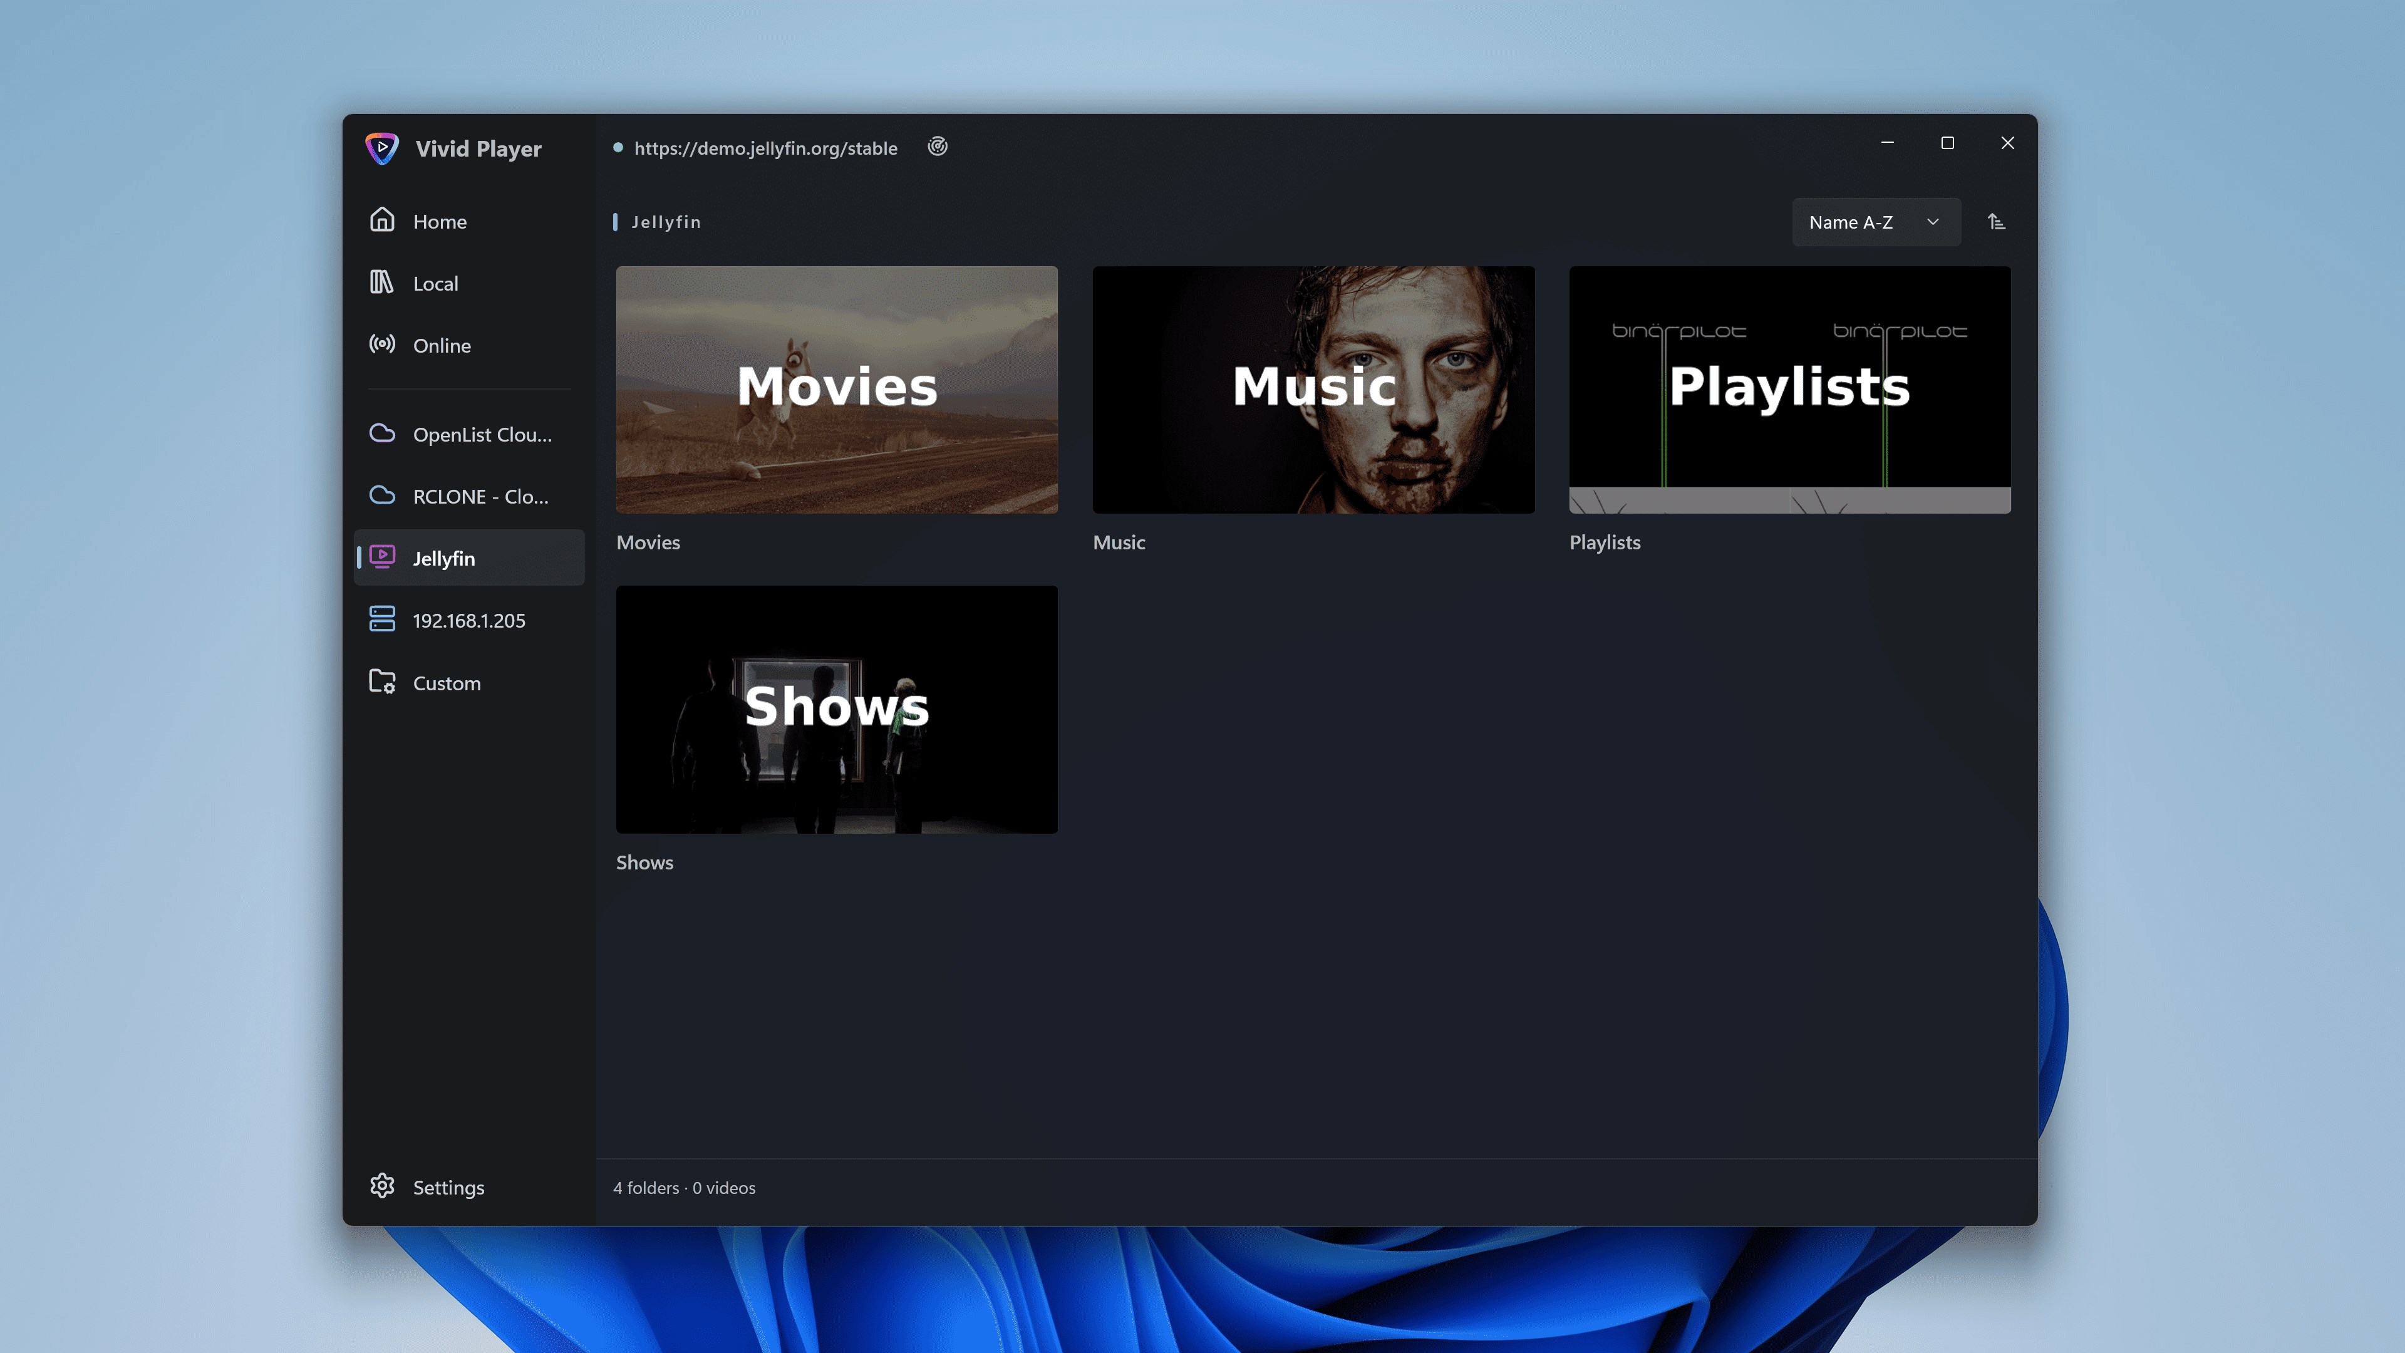The image size is (2405, 1353).
Task: Open the Shows folder thumbnail
Action: (x=837, y=710)
